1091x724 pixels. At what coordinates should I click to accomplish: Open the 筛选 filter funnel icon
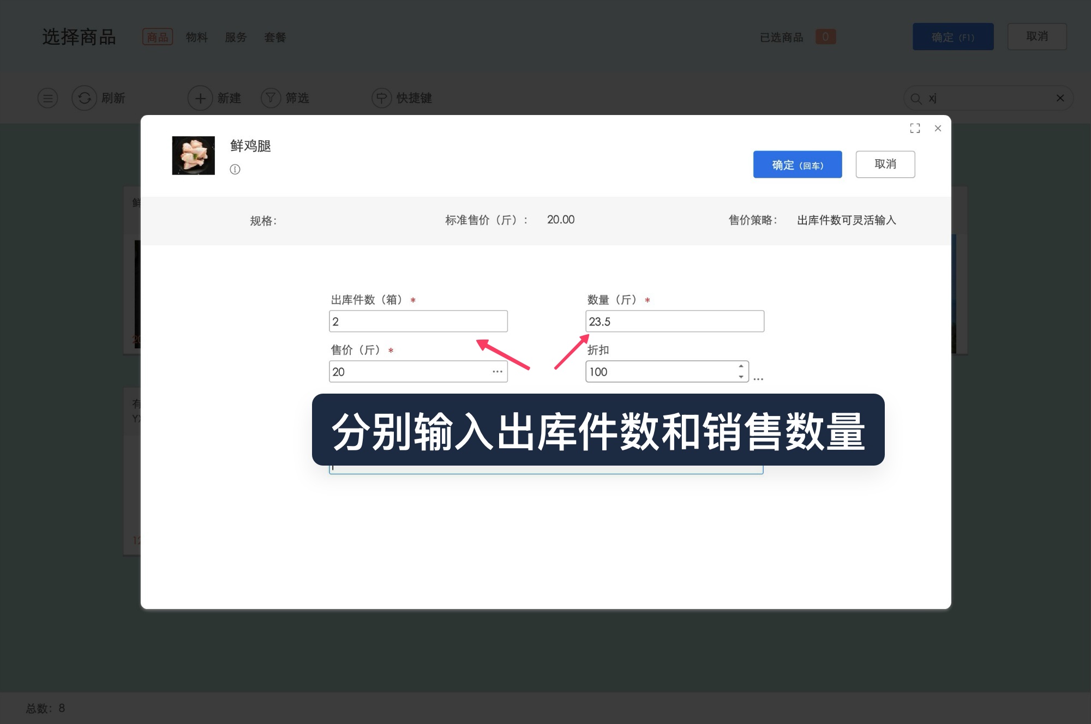[271, 98]
